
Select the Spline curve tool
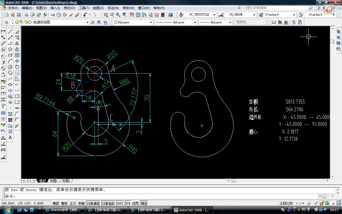pyautogui.click(x=10, y=79)
